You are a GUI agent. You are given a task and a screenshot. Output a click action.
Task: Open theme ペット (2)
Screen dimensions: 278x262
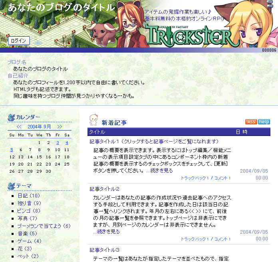point(28,256)
